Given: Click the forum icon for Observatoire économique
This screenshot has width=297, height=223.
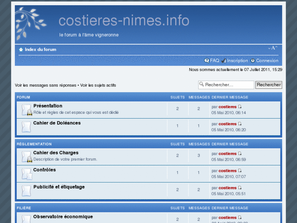Looking at the screenshot, I should coord(26,219).
